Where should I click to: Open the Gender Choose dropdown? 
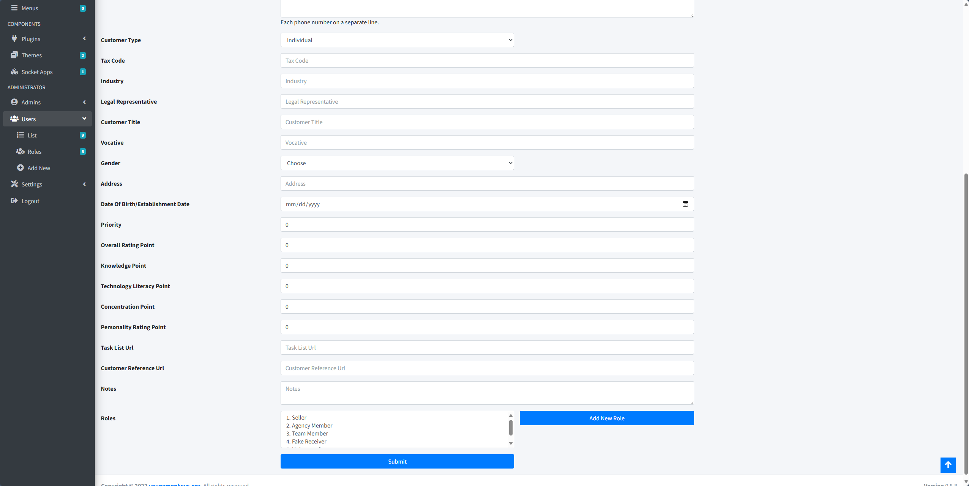tap(397, 163)
